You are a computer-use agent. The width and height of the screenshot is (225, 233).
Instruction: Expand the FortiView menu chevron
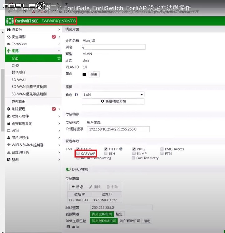[x=59, y=44]
